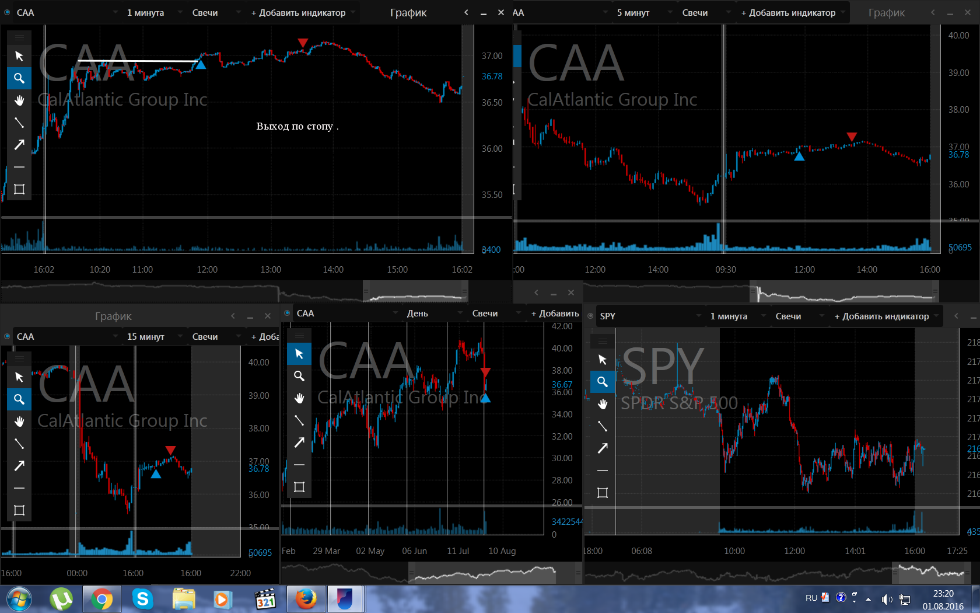The image size is (980, 613).
Task: Open 'Свечи' dropdown in 5-minute chart
Action: tap(706, 12)
